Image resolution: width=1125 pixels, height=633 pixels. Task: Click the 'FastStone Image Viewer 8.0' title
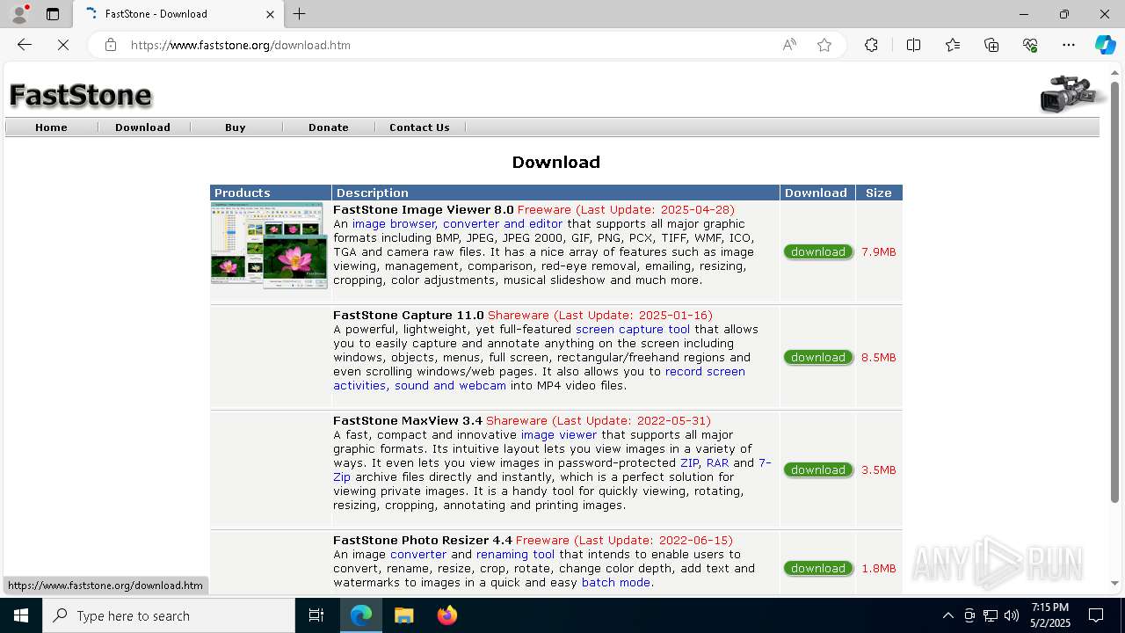click(424, 210)
